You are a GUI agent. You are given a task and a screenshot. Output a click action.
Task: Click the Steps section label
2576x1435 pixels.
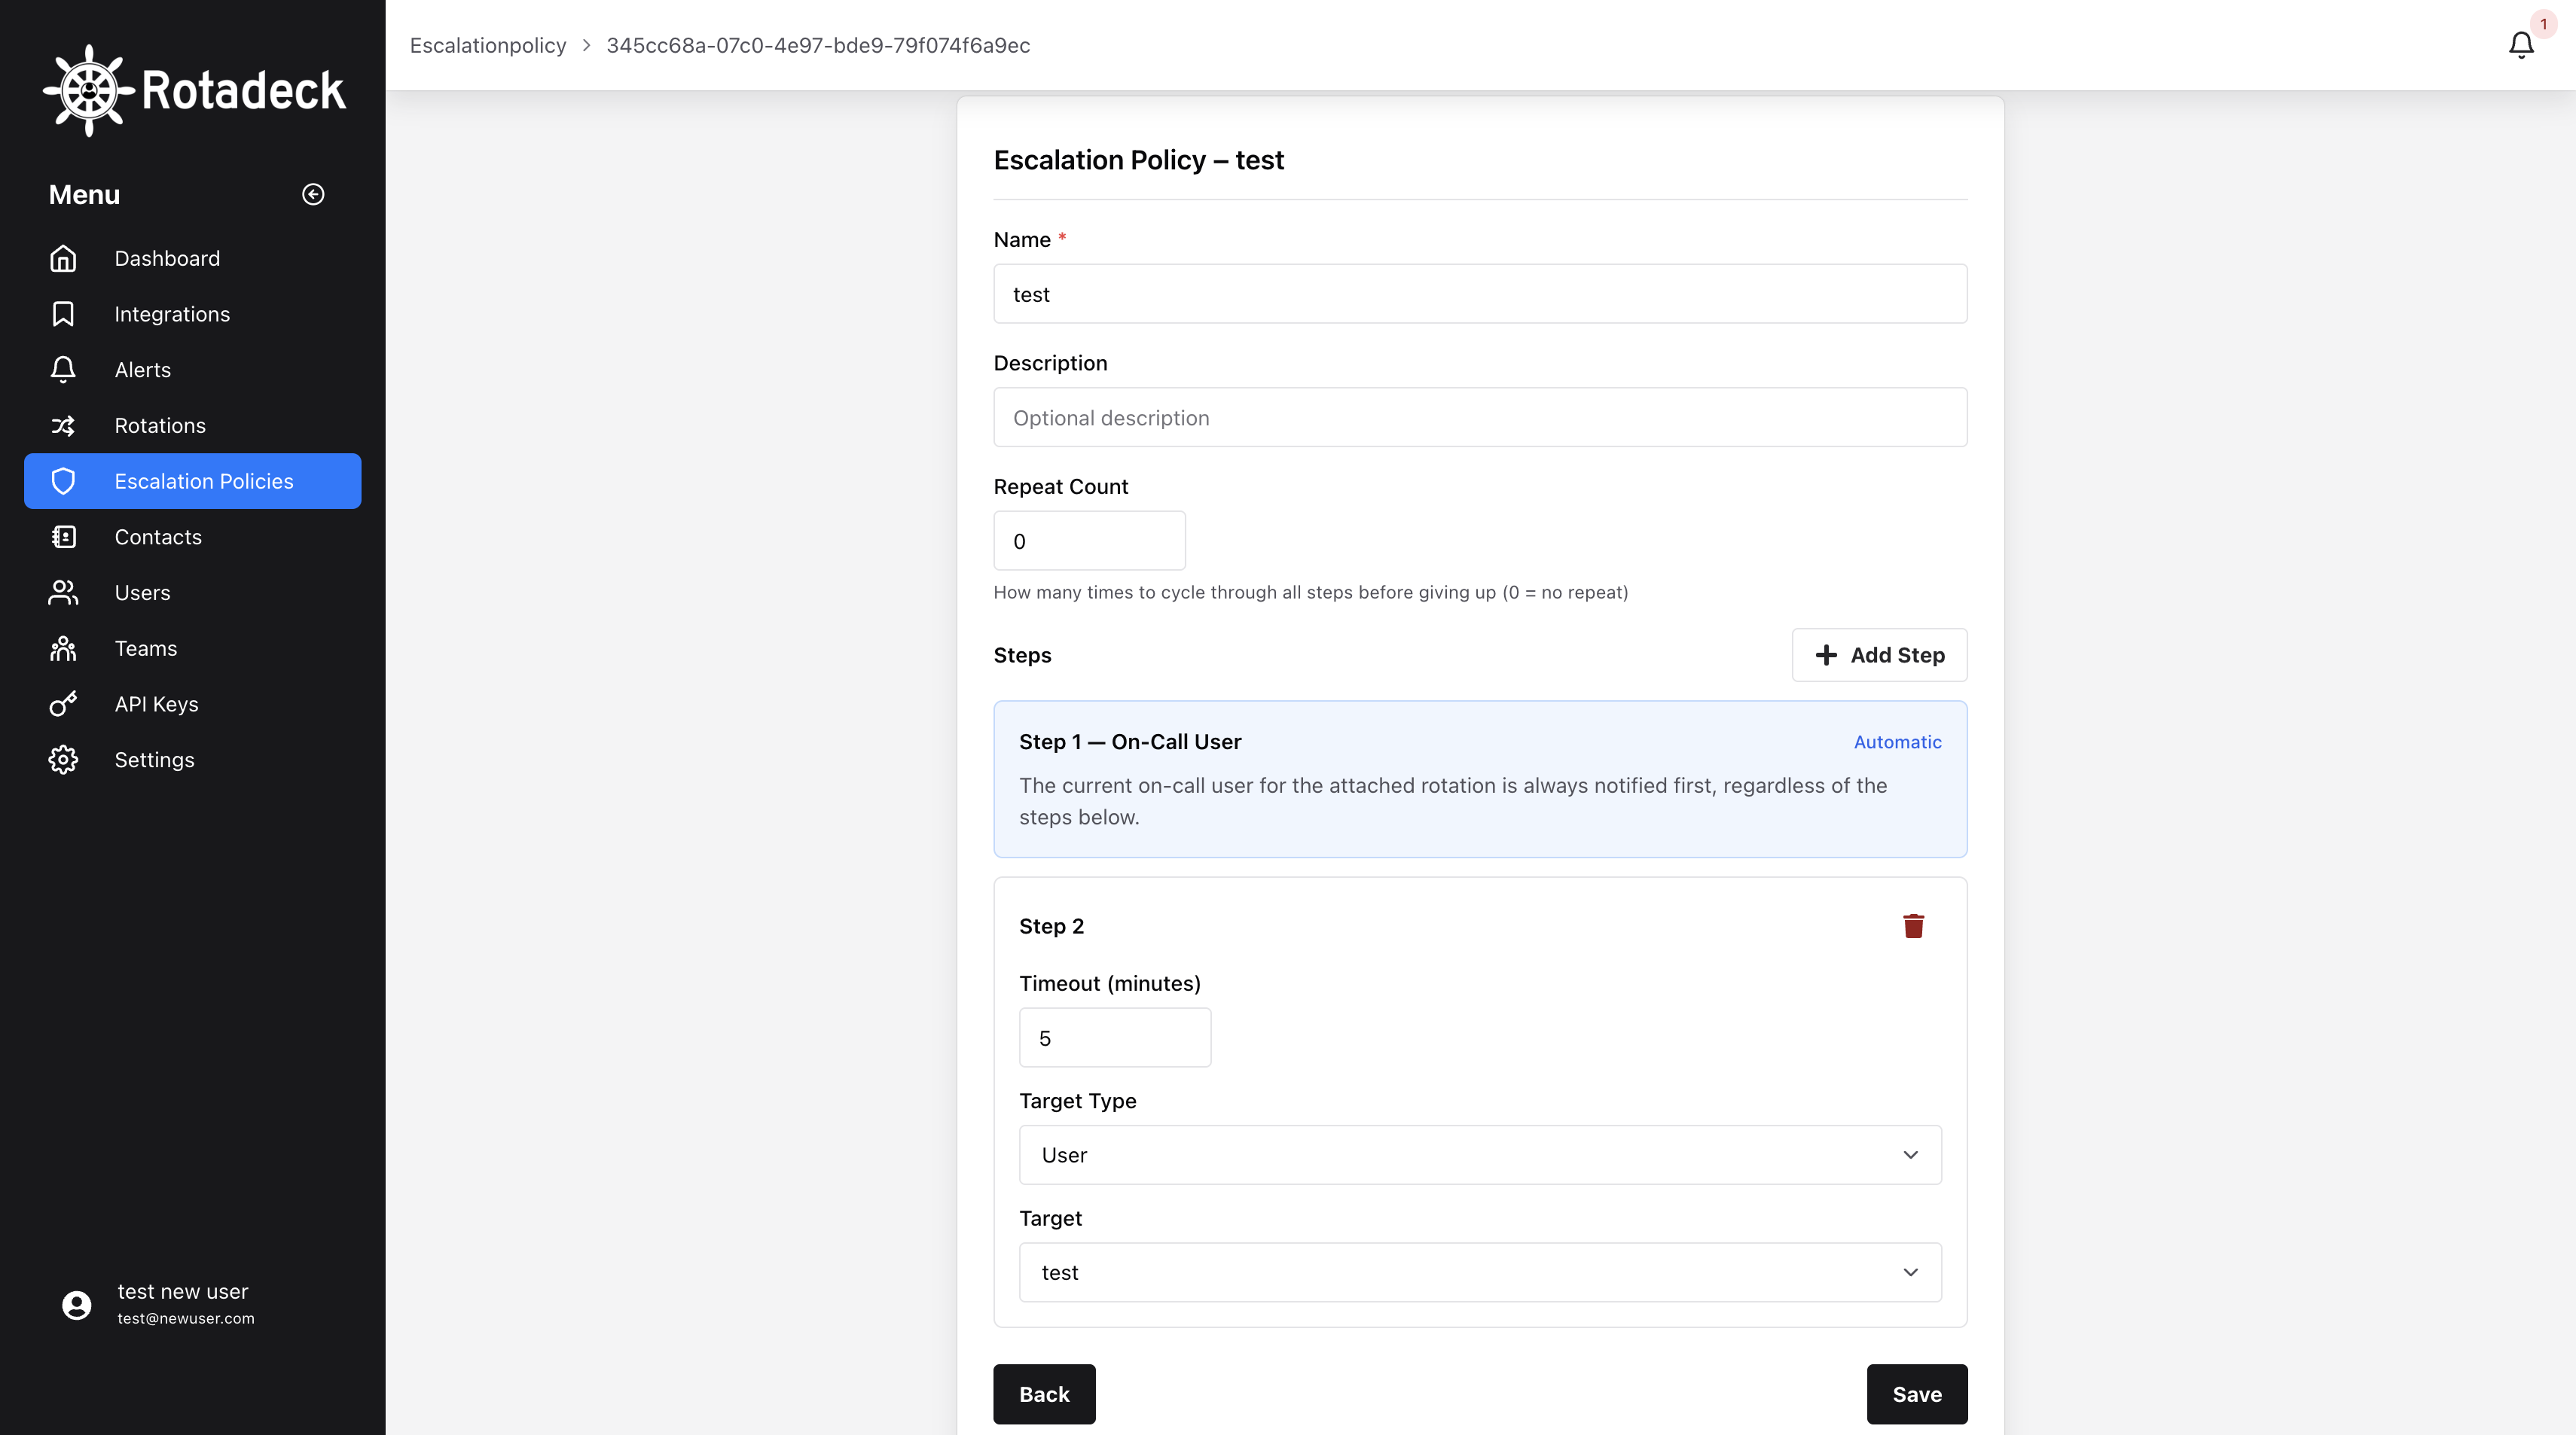pos(1022,654)
